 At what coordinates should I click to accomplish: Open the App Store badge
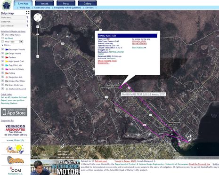(14, 112)
